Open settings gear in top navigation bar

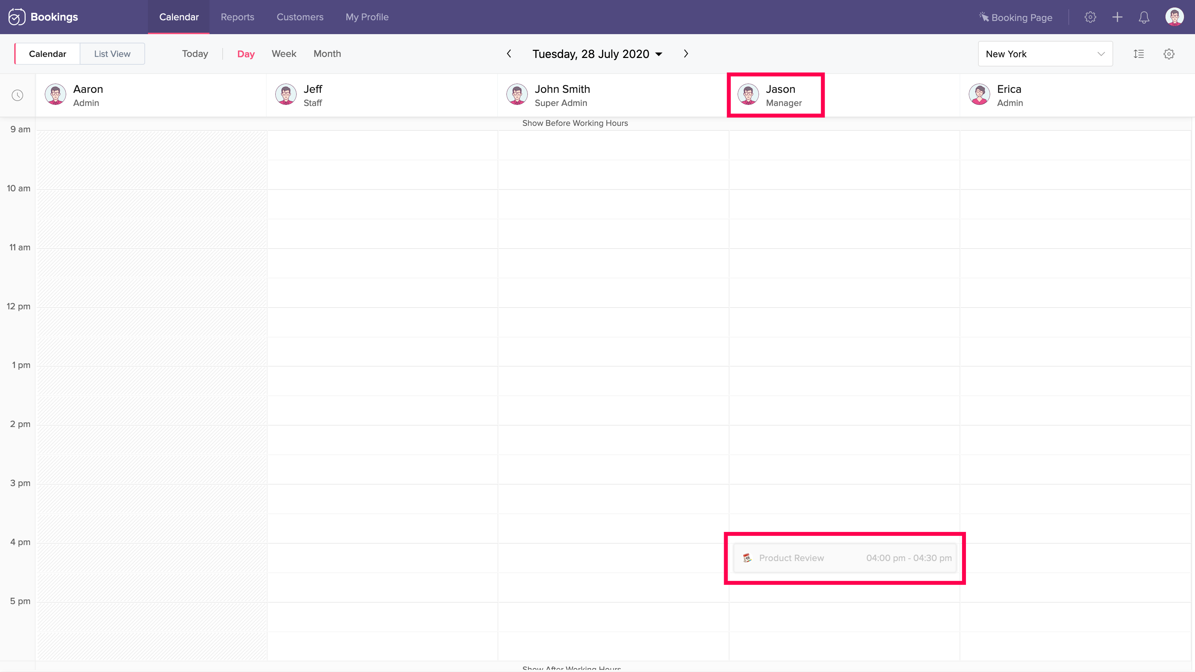click(1090, 17)
